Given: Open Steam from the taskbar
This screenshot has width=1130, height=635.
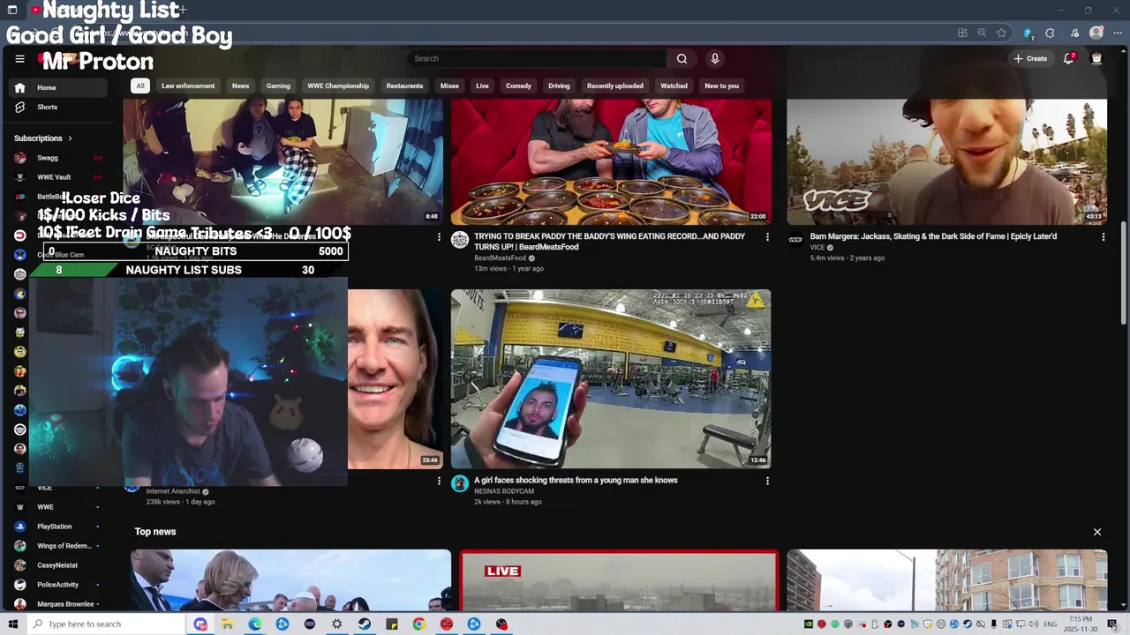Looking at the screenshot, I should (x=364, y=624).
